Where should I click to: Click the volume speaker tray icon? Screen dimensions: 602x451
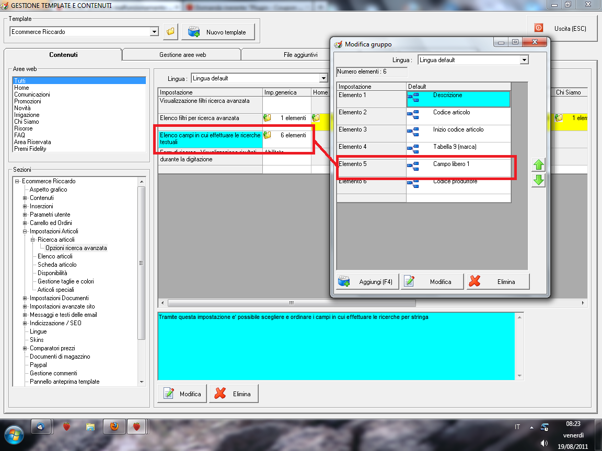(x=544, y=443)
